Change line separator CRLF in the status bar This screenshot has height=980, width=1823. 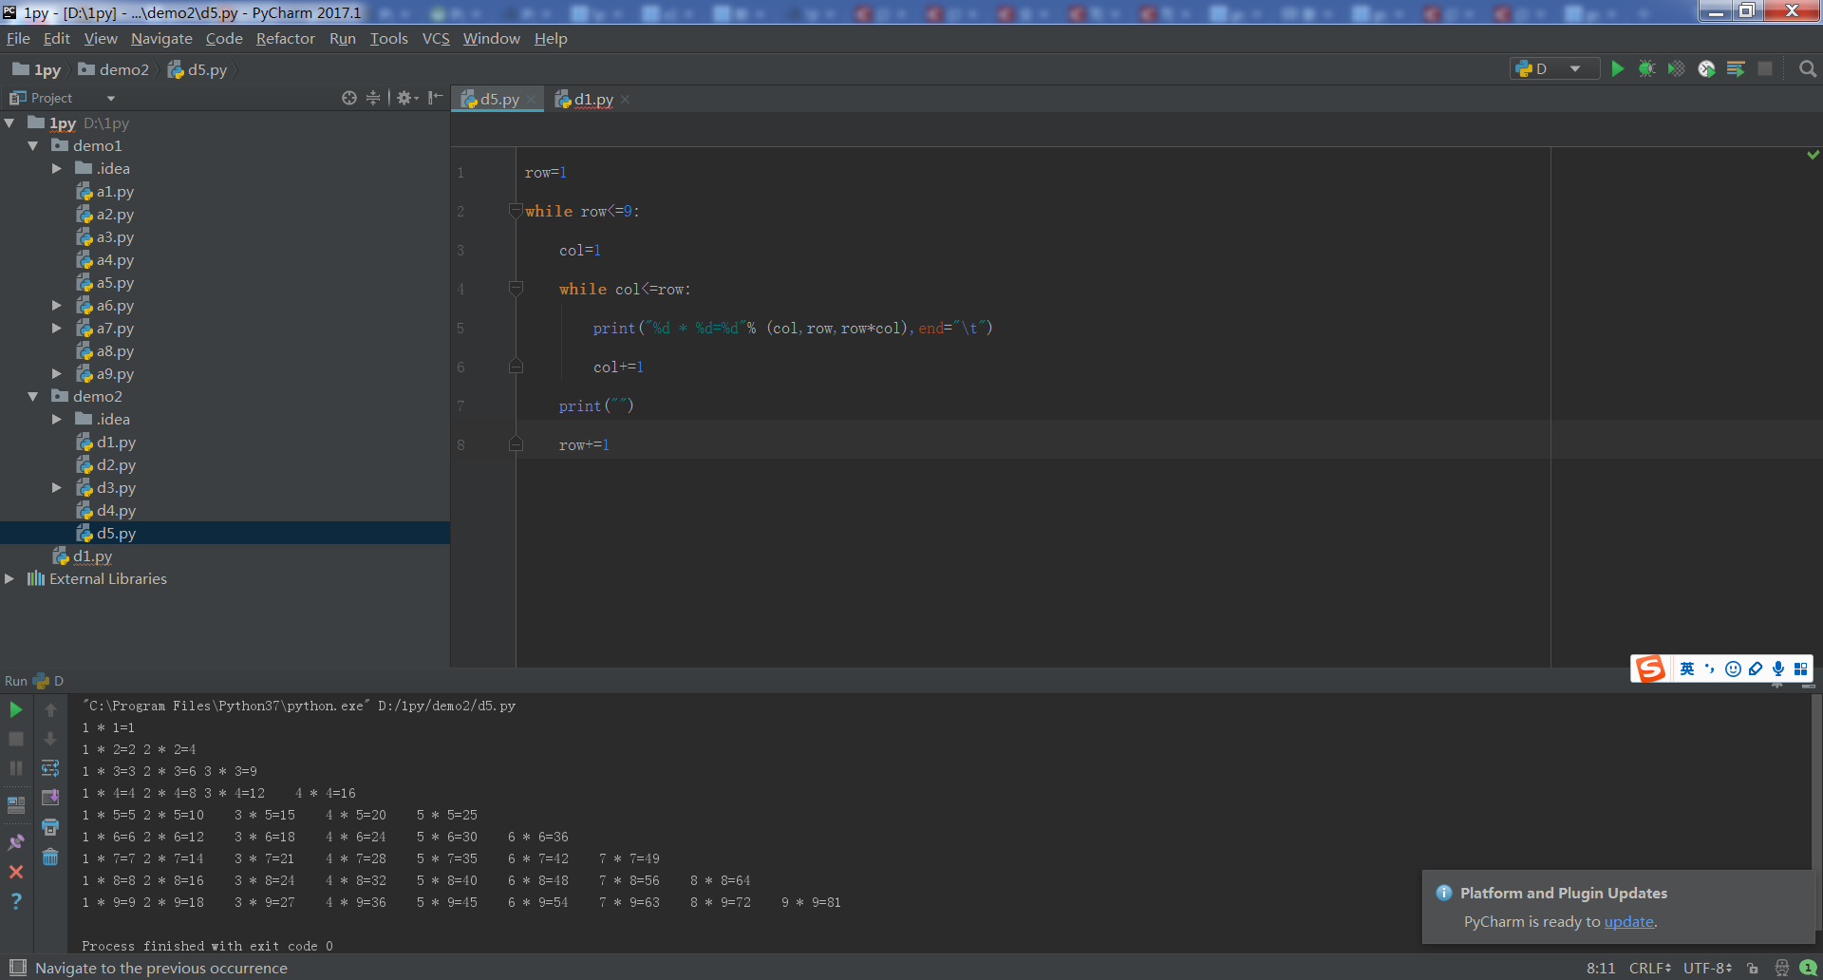1650,968
